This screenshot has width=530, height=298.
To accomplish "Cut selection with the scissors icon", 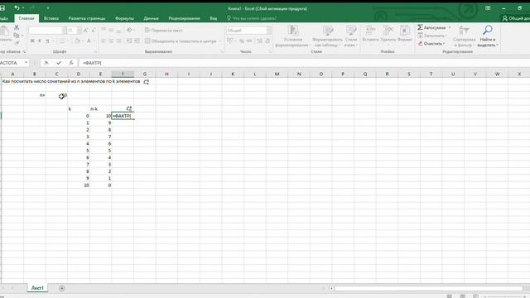I will pos(17,27).
